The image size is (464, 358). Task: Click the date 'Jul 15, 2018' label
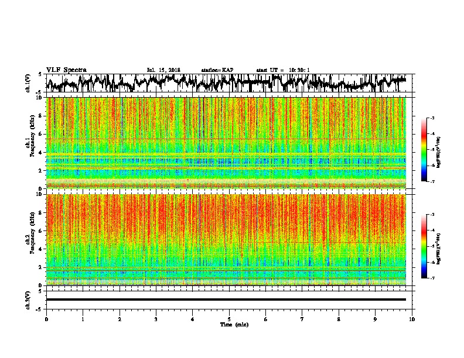(163, 70)
